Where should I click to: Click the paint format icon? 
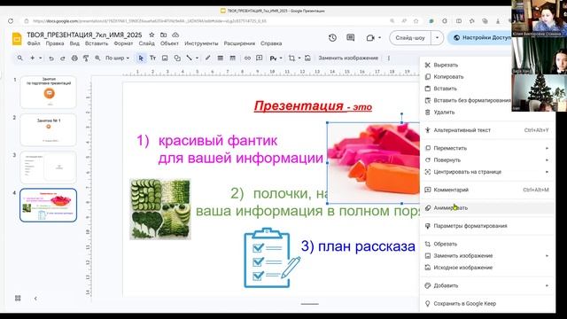pyautogui.click(x=86, y=58)
